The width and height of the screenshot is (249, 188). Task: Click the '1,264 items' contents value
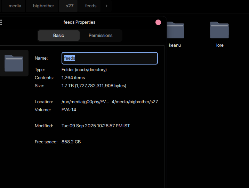73,77
